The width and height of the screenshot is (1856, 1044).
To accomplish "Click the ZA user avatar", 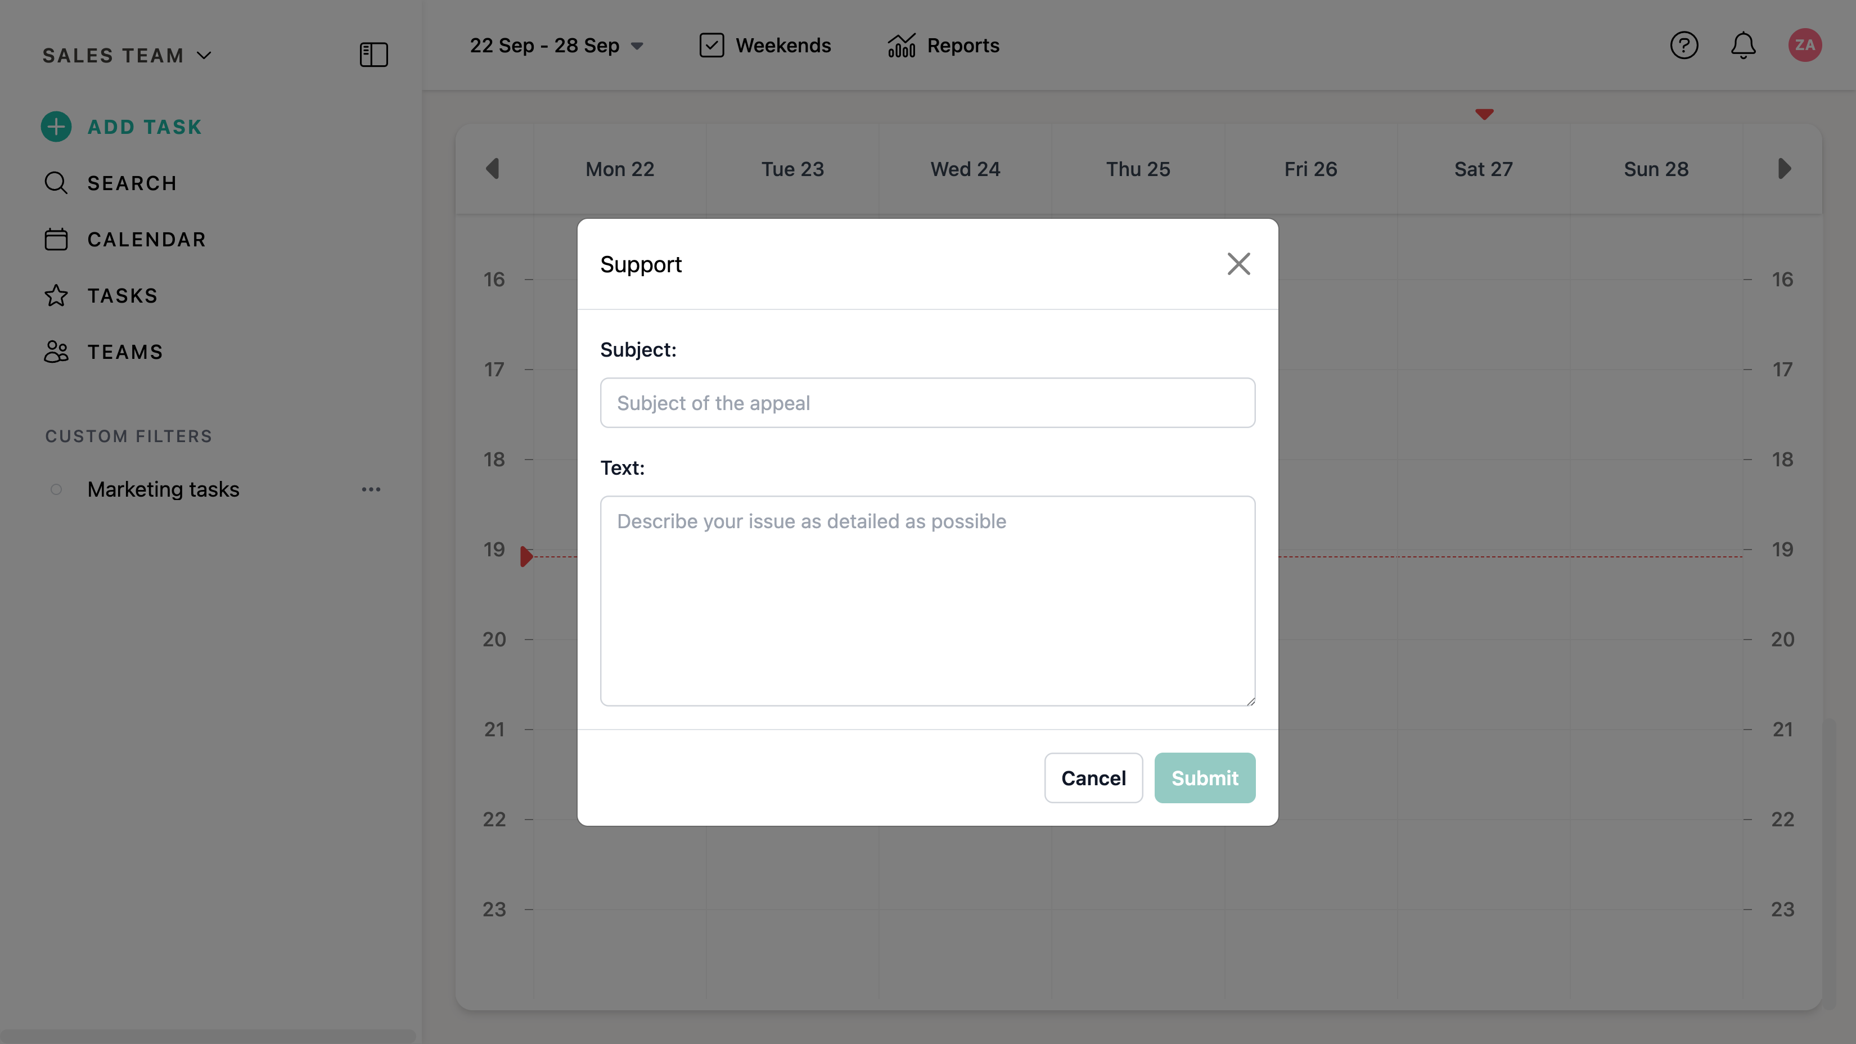I will point(1804,46).
